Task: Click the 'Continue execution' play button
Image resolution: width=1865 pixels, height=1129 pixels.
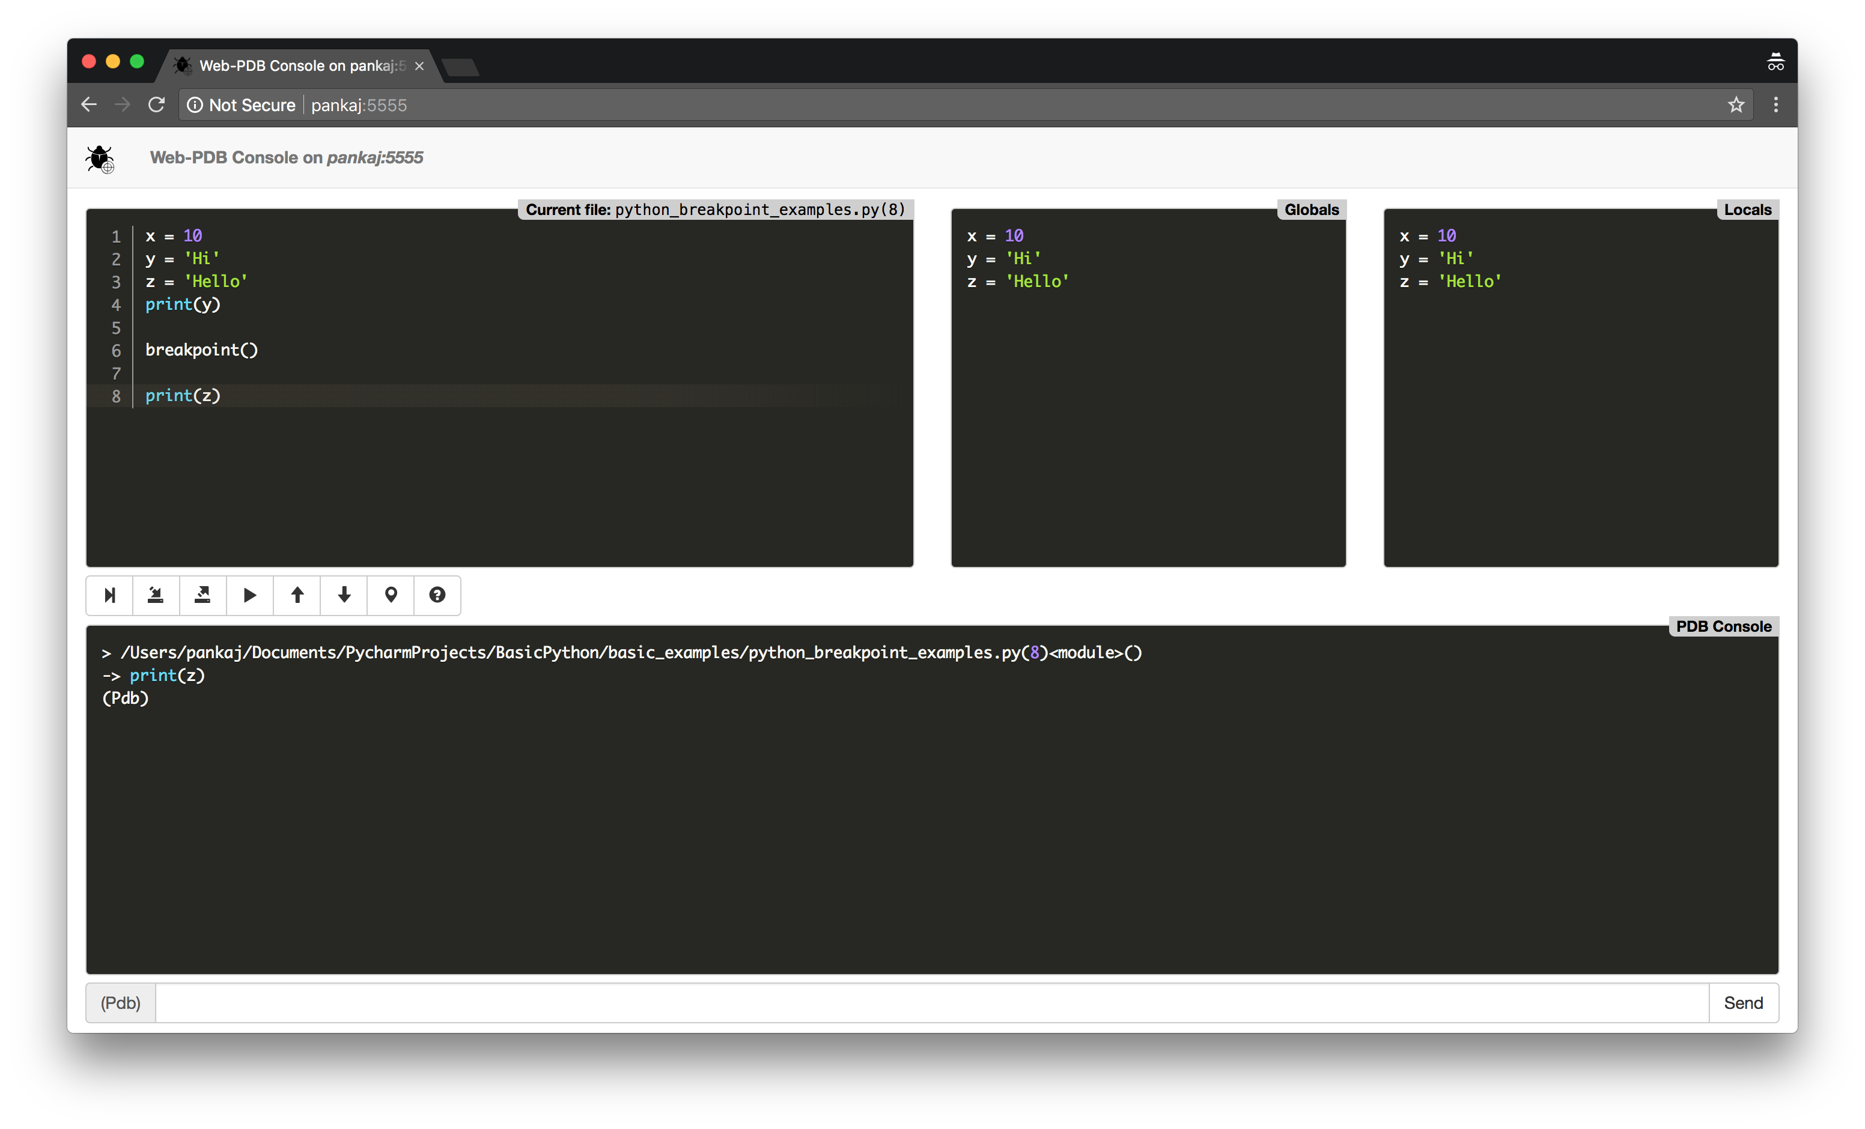Action: pyautogui.click(x=249, y=595)
